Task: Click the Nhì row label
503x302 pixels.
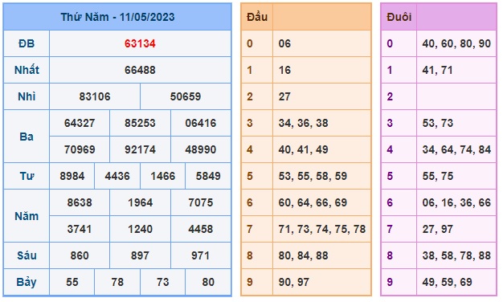Action: click(x=27, y=96)
